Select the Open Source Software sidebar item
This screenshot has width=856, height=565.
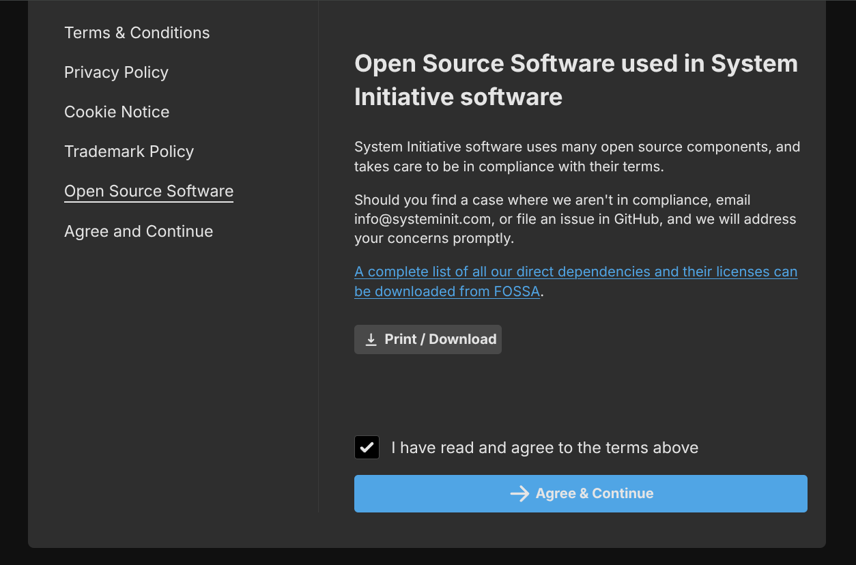[149, 191]
